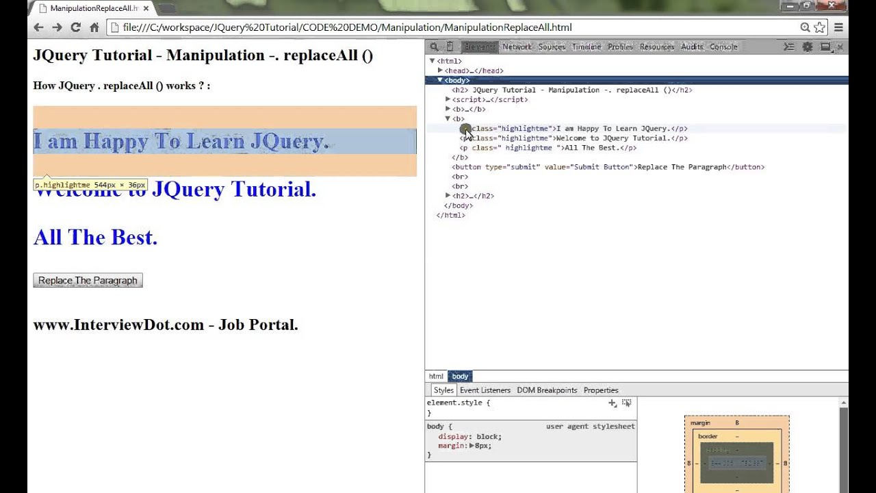Select the closing </html> tag line

451,215
